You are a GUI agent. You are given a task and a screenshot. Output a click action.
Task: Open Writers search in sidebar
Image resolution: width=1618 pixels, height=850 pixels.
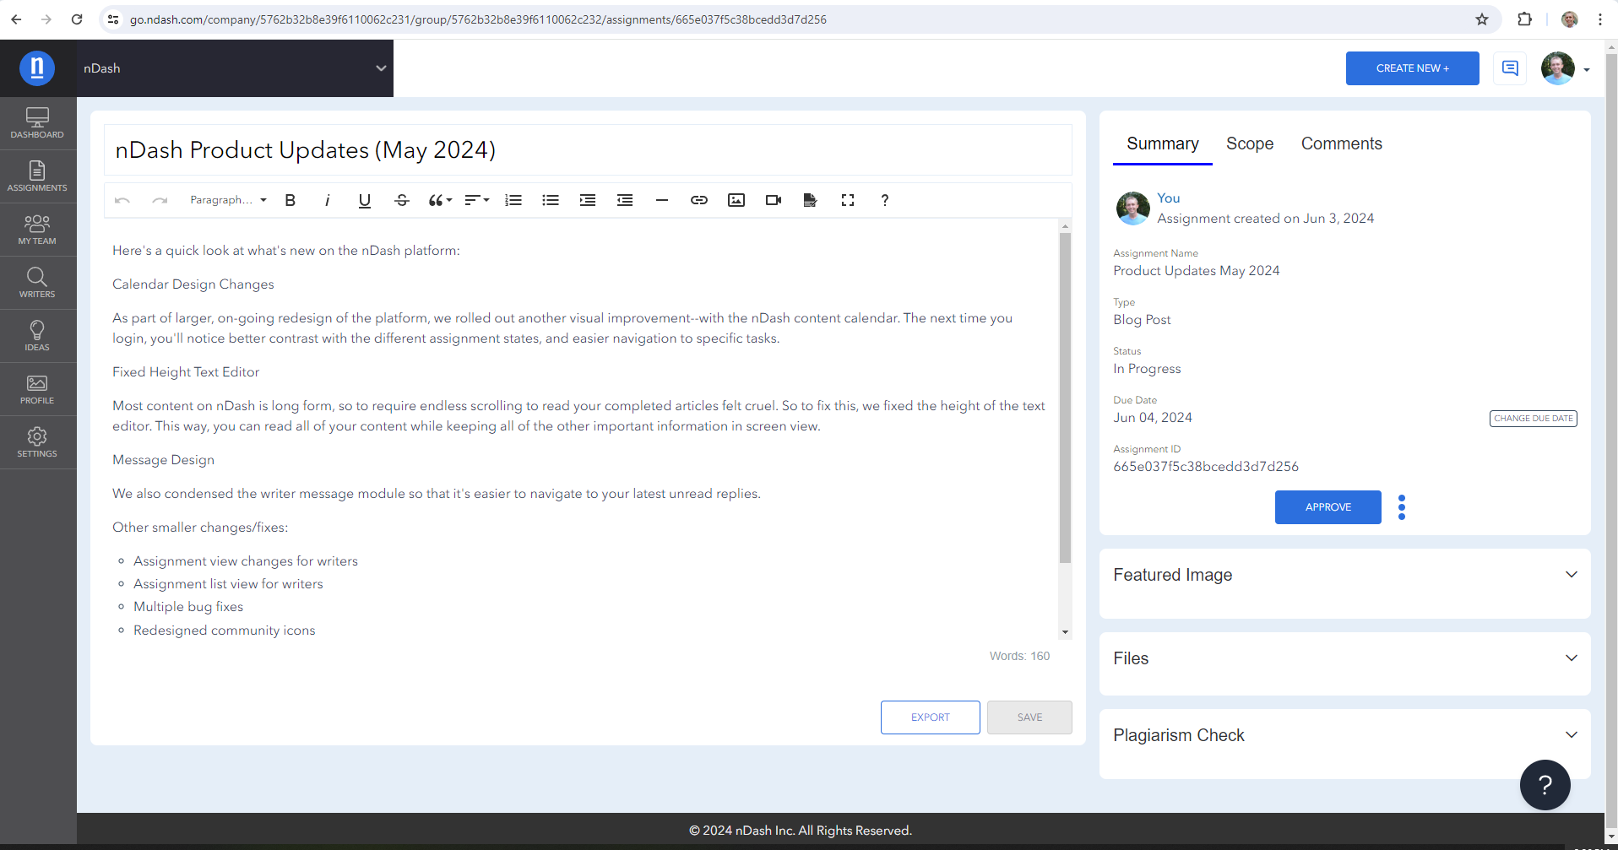pyautogui.click(x=37, y=283)
